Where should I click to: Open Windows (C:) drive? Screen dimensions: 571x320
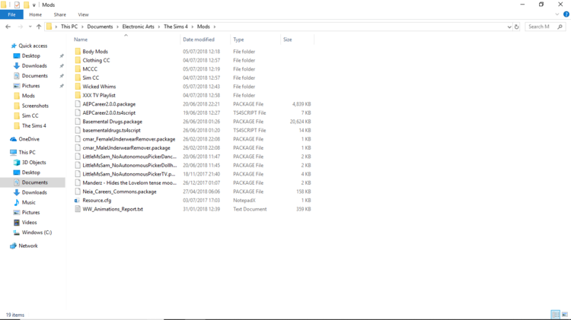[37, 233]
